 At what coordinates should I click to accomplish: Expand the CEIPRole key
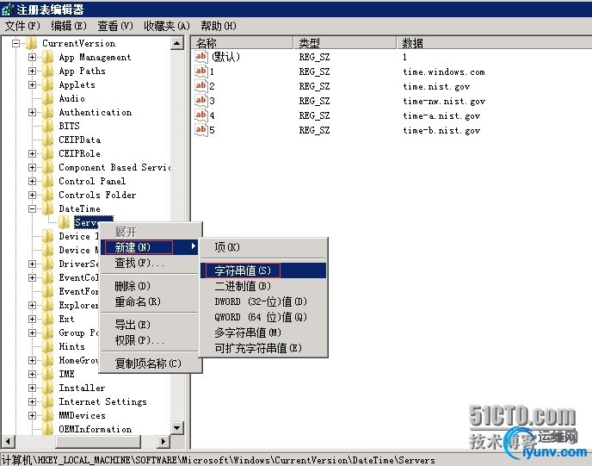tap(33, 153)
